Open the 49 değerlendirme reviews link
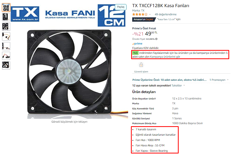Screen dimensions: 232x155 point(166,14)
